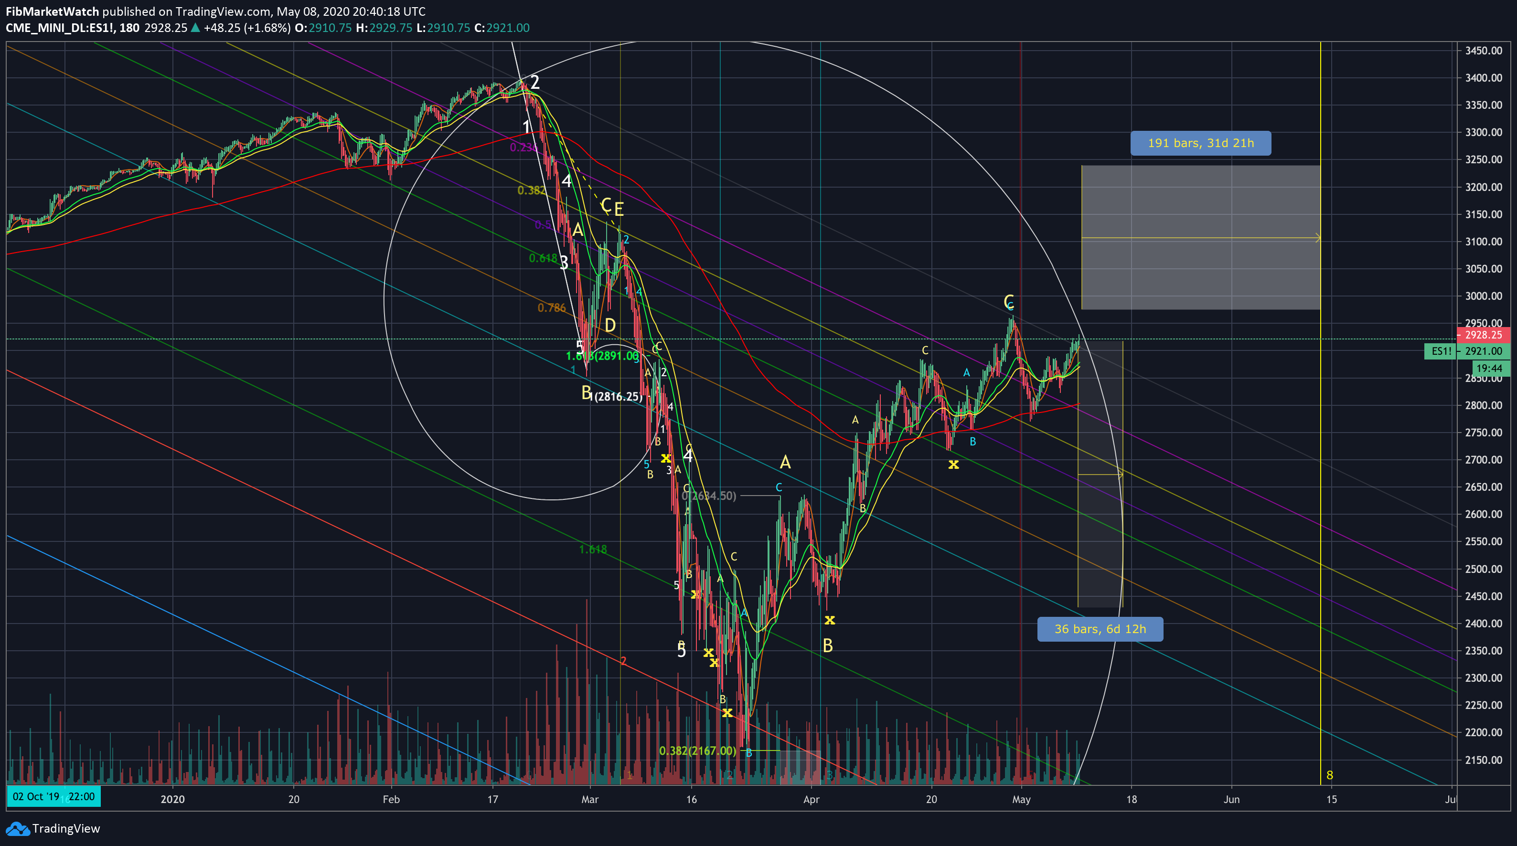Screen dimensions: 1517x846
Task: Click the 'Feb' label on time axis
Action: (391, 799)
